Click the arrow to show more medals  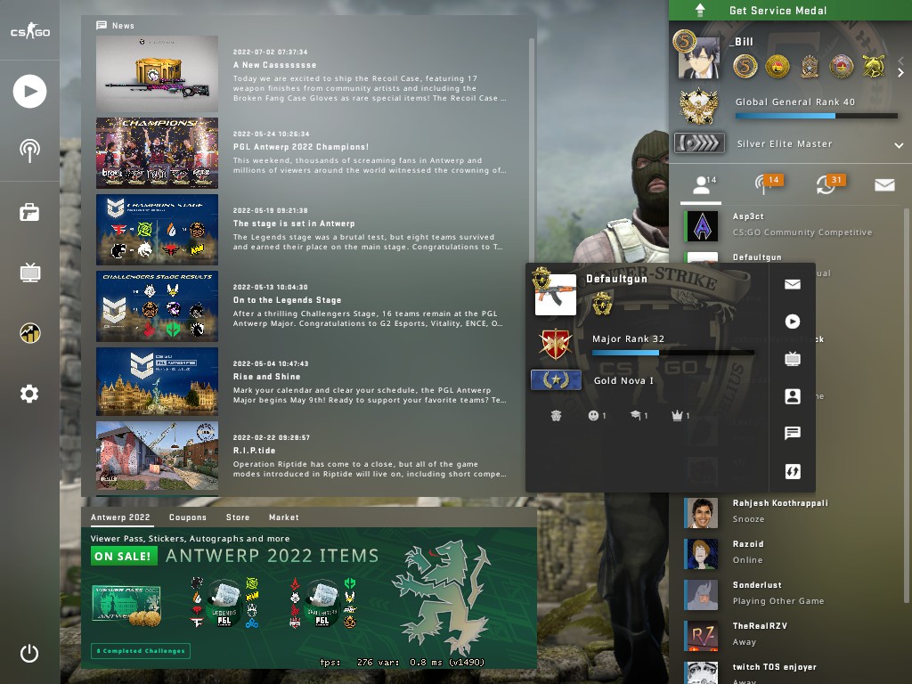pyautogui.click(x=900, y=72)
